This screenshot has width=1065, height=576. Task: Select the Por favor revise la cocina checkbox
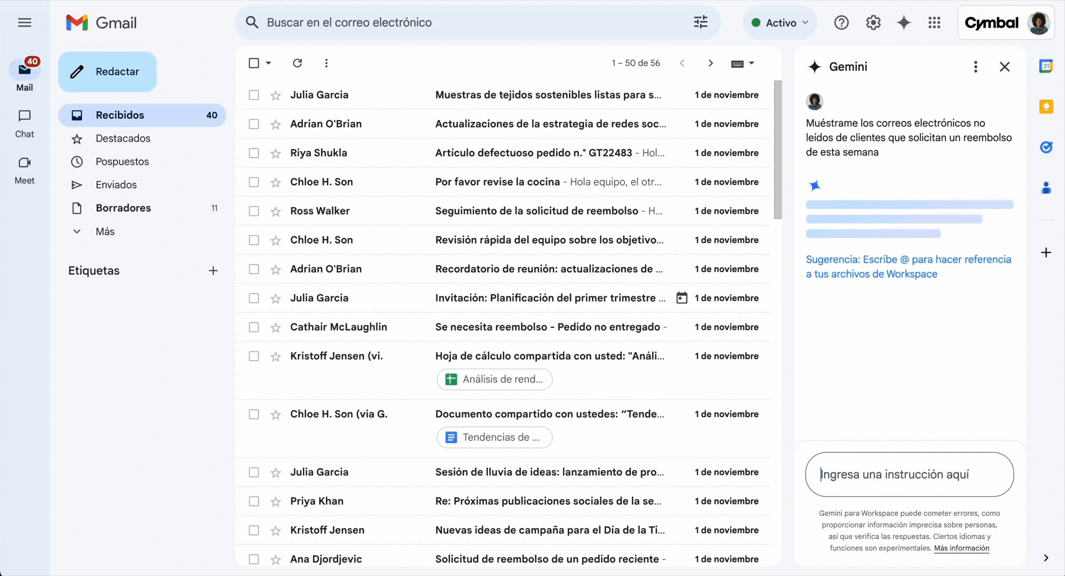click(254, 182)
